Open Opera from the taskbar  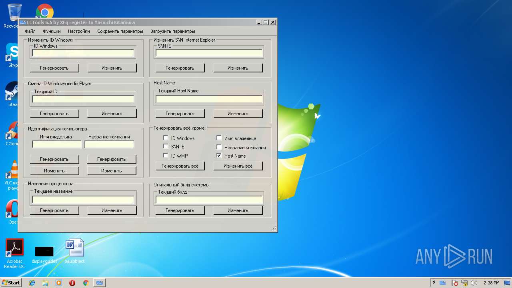72,283
